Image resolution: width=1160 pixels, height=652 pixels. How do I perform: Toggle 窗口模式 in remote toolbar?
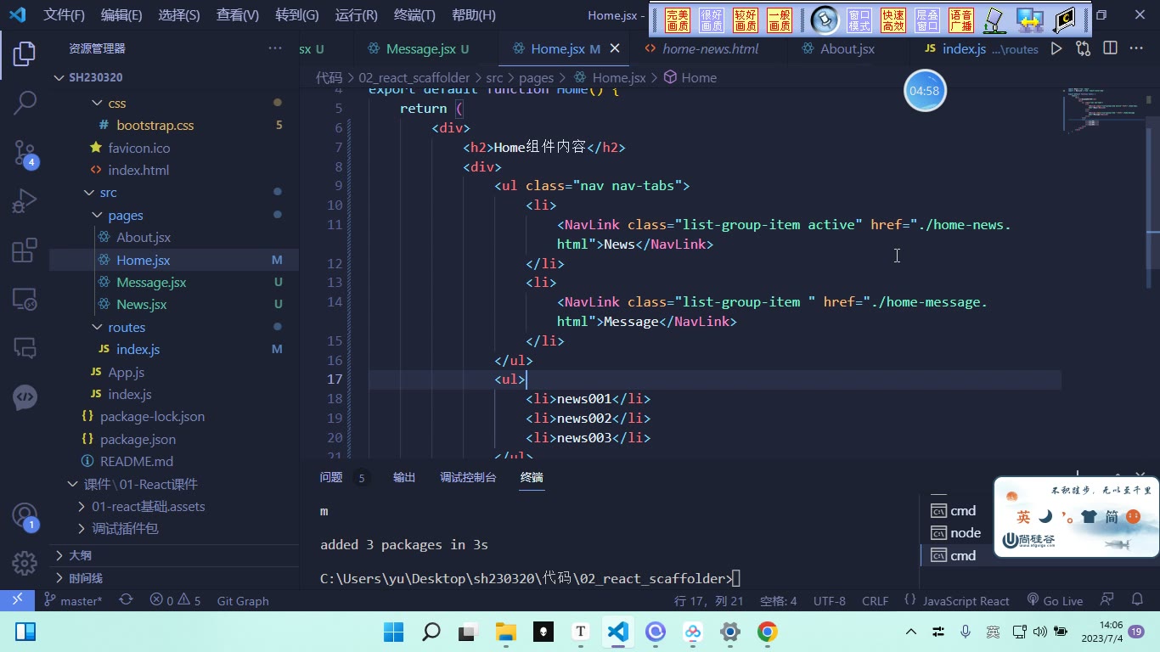pyautogui.click(x=859, y=20)
